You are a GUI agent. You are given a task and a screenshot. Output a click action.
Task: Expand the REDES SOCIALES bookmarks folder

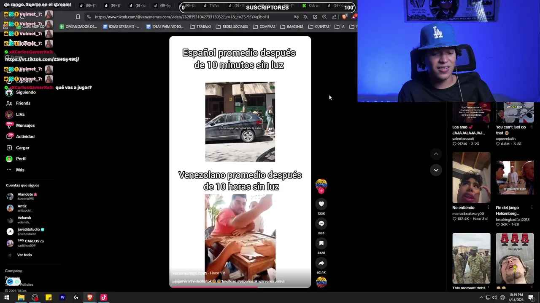coord(232,27)
